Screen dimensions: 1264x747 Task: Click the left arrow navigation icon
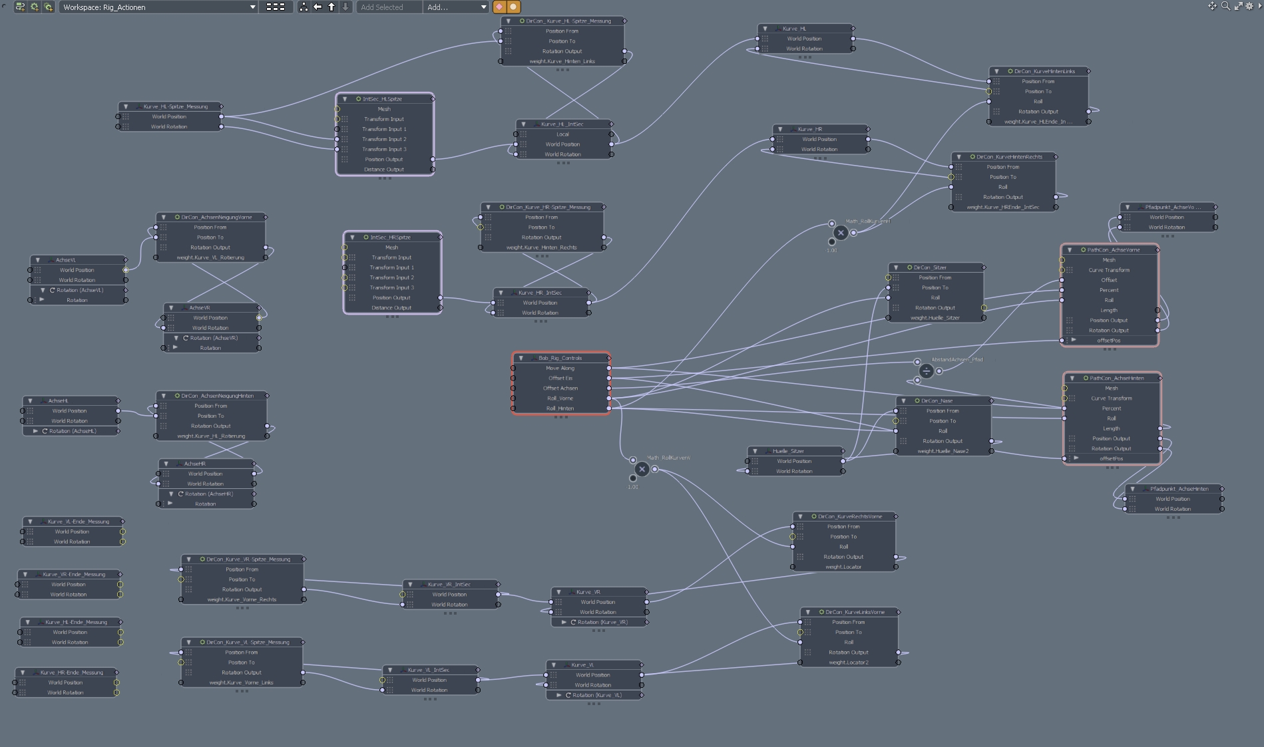click(317, 7)
